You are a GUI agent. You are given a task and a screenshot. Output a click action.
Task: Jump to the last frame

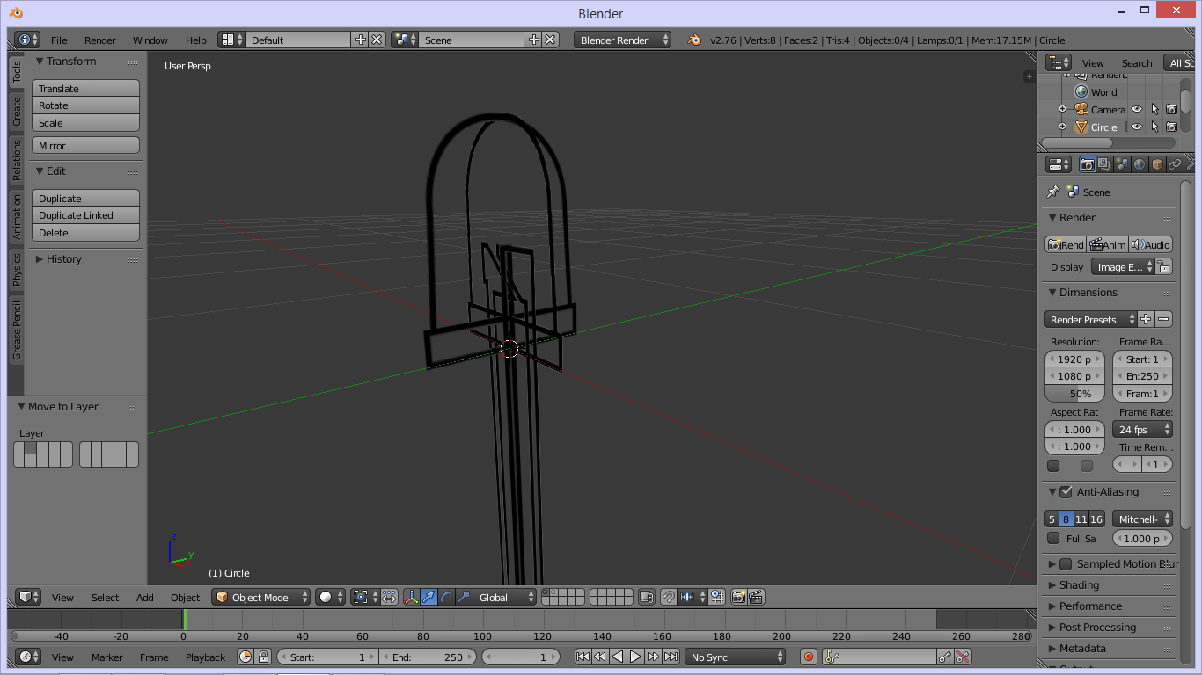coord(671,657)
